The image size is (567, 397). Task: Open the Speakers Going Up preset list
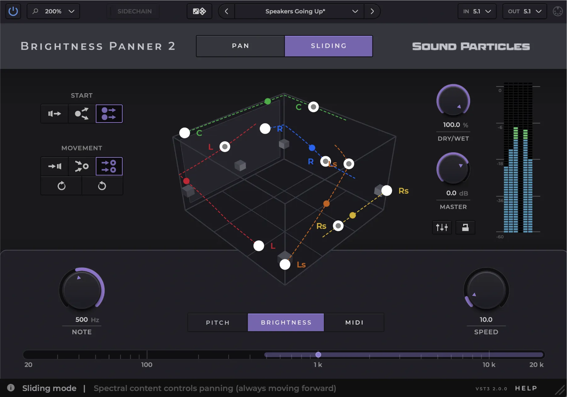[299, 11]
